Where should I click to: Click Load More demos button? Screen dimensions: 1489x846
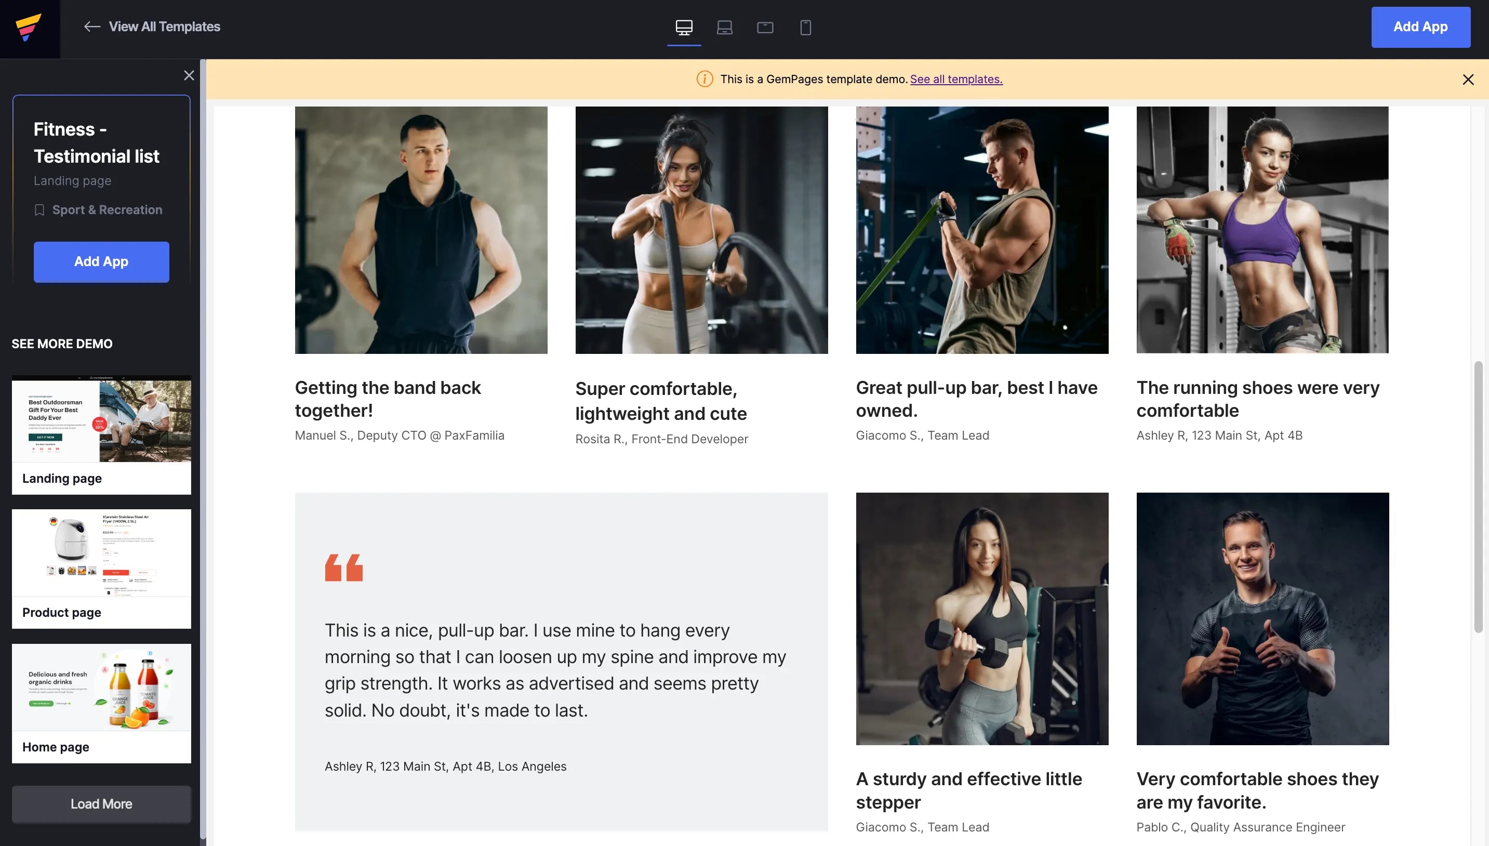pyautogui.click(x=101, y=803)
